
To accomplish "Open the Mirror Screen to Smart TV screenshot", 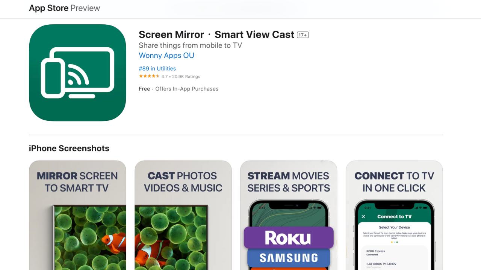I will point(77,215).
